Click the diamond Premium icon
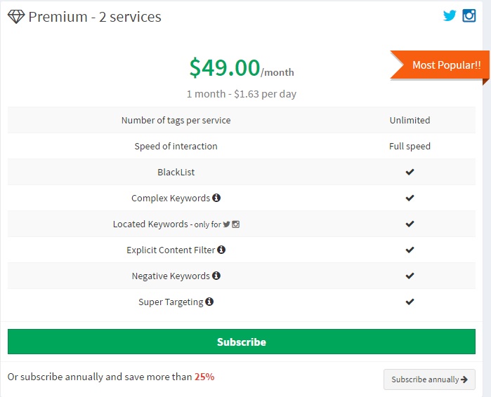Viewport: 491px width, 397px height. (16, 17)
